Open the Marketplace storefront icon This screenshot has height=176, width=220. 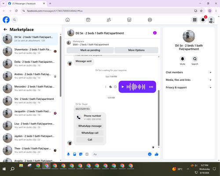(129, 20)
